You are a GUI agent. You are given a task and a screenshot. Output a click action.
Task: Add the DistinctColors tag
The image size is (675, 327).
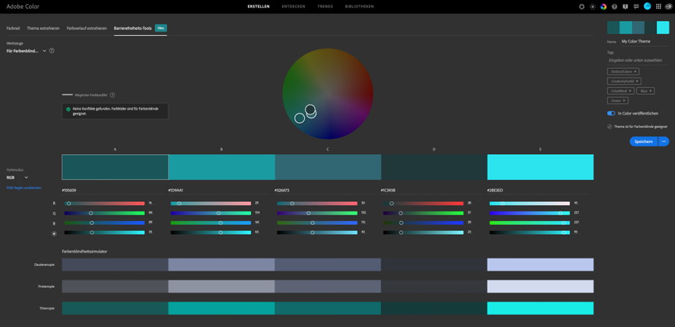623,71
